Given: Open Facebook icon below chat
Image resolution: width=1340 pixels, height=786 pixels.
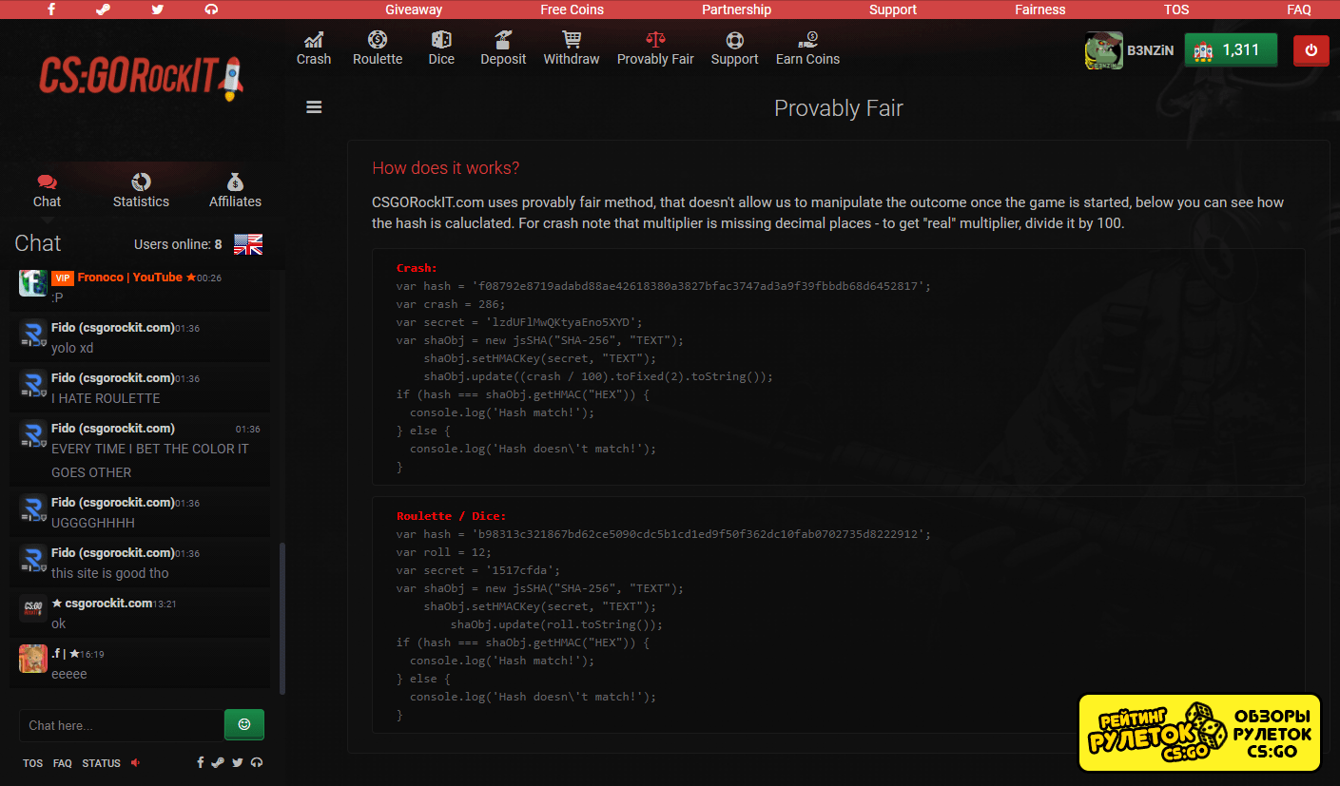Looking at the screenshot, I should (201, 762).
